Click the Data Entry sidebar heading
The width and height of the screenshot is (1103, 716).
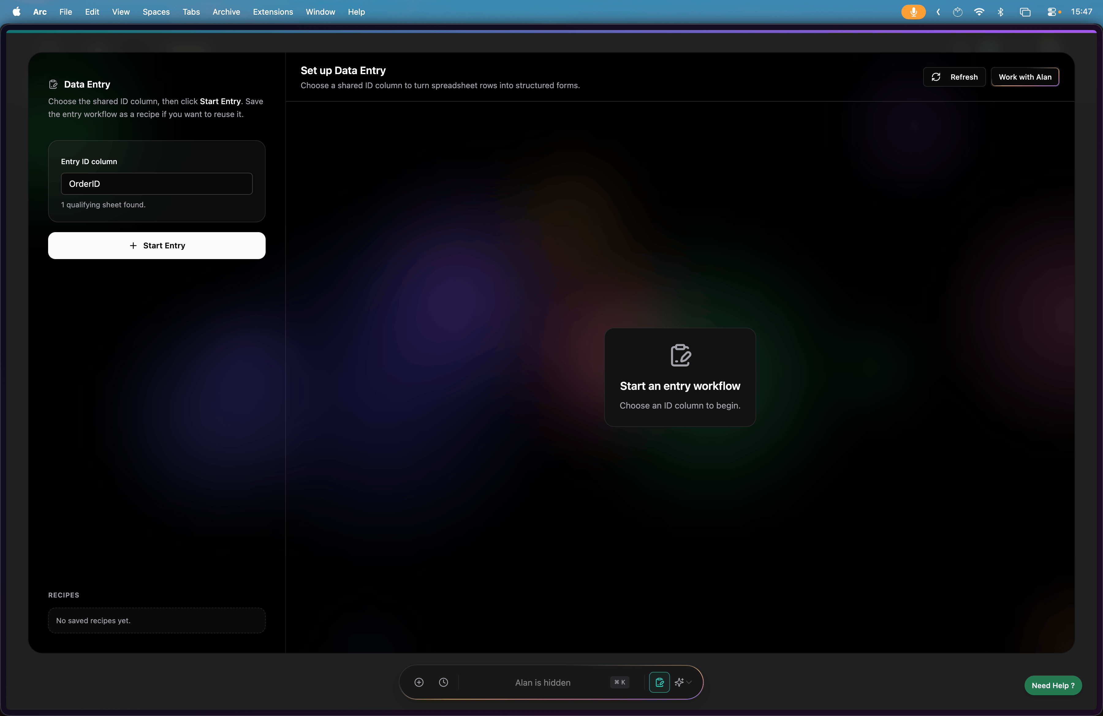click(x=87, y=84)
